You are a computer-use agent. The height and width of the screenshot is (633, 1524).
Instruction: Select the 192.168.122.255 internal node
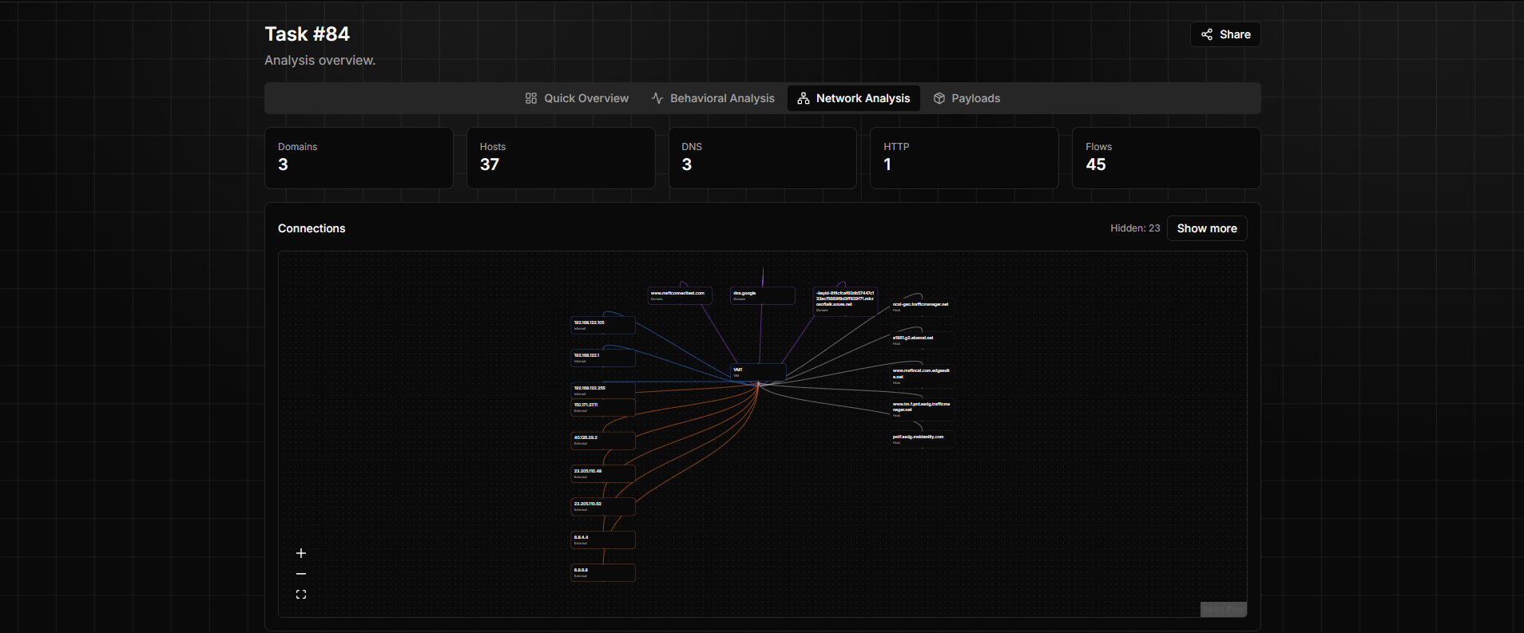tap(603, 390)
